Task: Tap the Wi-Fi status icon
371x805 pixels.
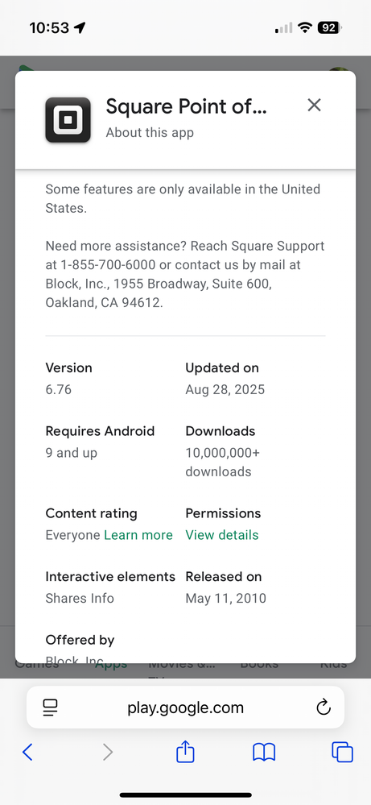Action: [305, 27]
